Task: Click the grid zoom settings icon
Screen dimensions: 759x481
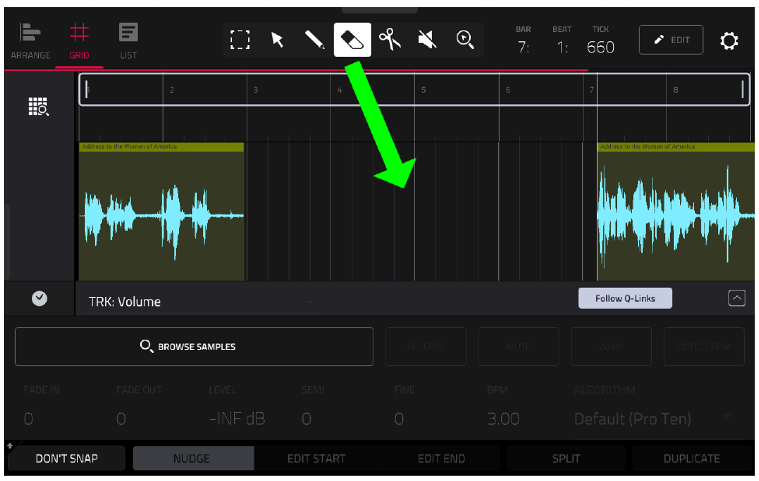Action: coord(38,107)
